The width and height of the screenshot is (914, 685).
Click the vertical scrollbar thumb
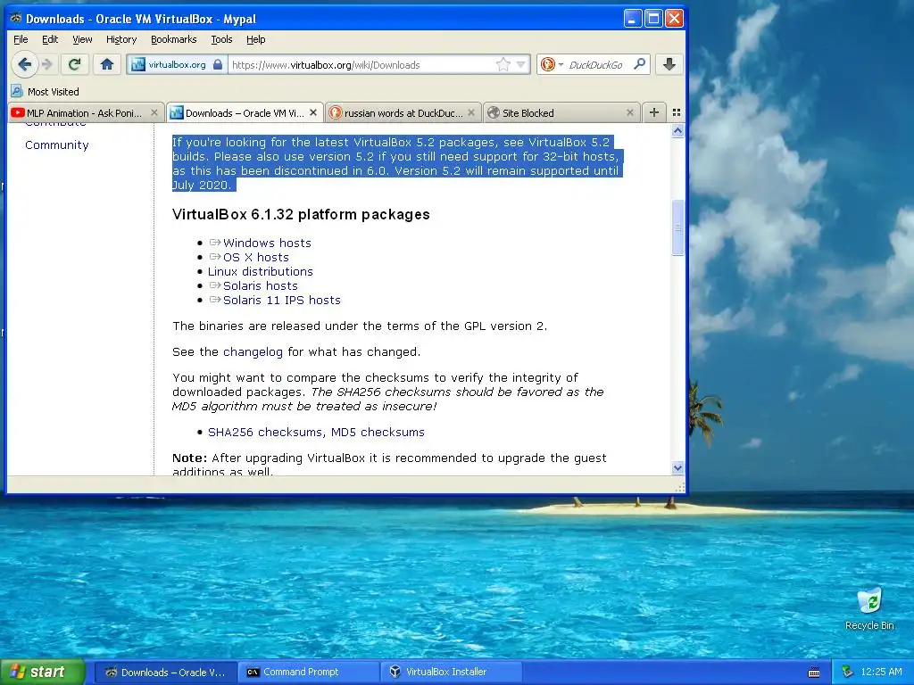point(677,227)
